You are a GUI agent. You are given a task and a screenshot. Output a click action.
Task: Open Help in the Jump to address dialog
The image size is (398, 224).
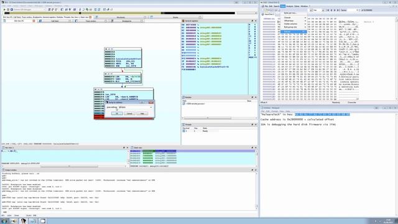pyautogui.click(x=142, y=113)
